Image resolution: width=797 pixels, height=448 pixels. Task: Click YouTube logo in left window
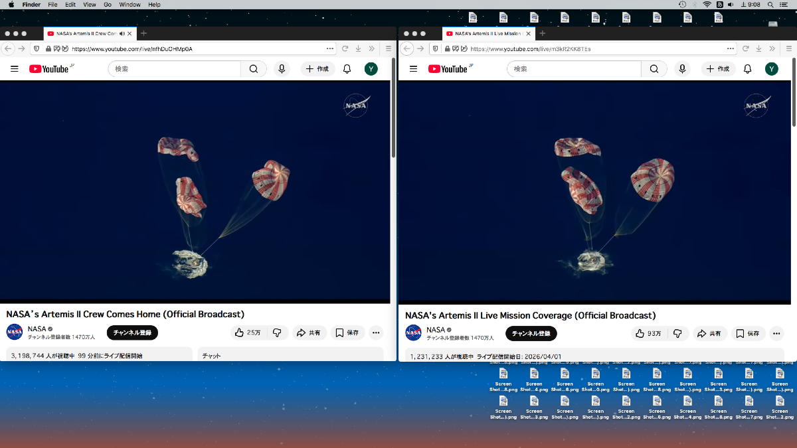(x=48, y=69)
